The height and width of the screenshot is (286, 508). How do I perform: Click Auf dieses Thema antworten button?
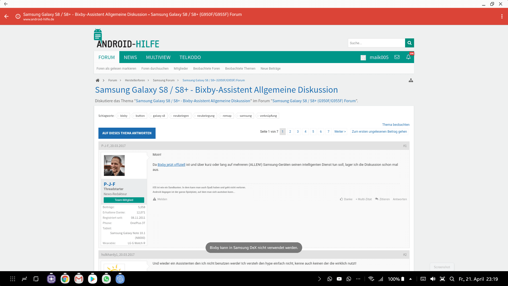(x=127, y=133)
